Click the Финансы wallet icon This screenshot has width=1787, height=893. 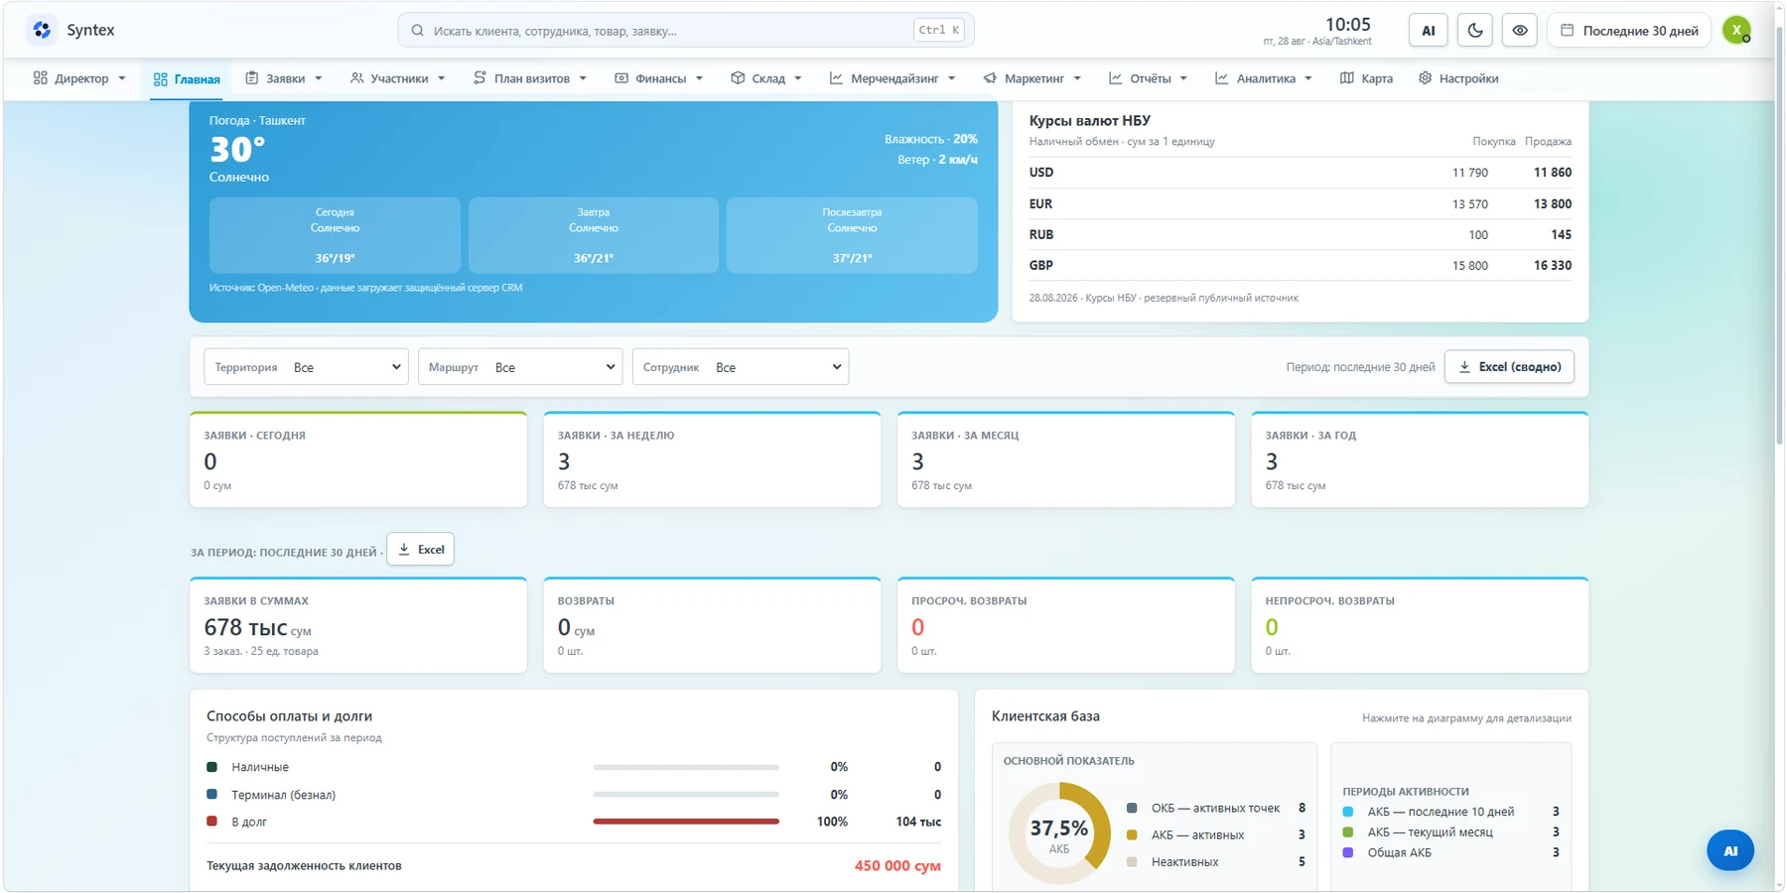[x=621, y=78]
